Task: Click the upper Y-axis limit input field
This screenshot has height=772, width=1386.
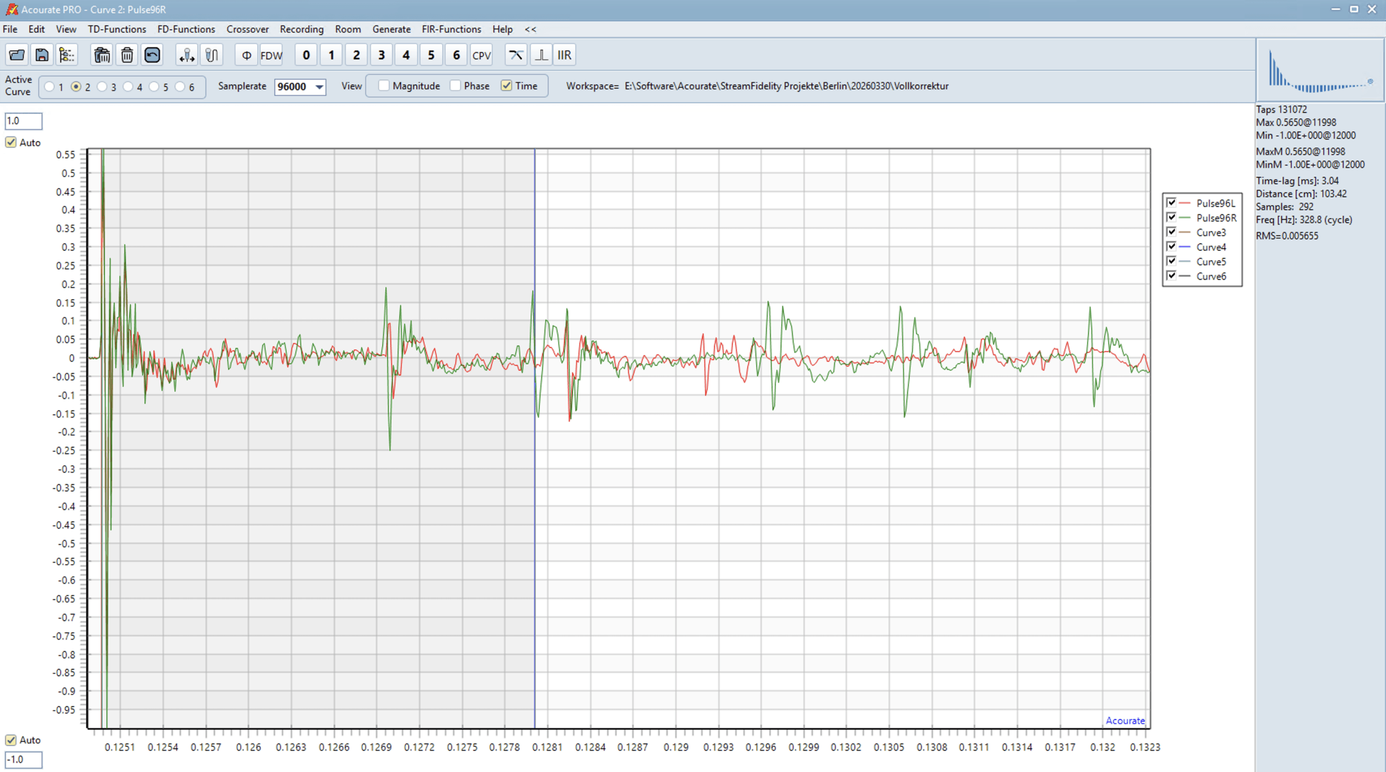Action: pyautogui.click(x=23, y=121)
